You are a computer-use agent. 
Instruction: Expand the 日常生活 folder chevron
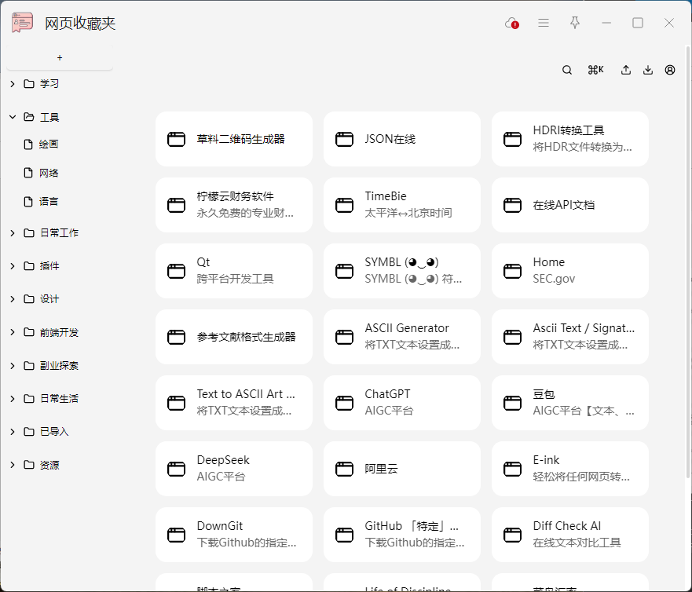point(13,399)
